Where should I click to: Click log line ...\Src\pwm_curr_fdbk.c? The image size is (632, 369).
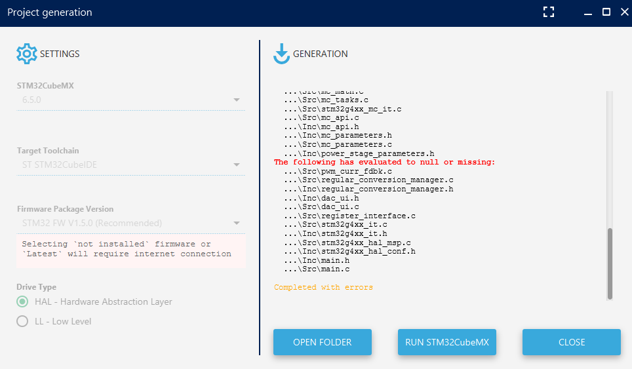point(338,171)
